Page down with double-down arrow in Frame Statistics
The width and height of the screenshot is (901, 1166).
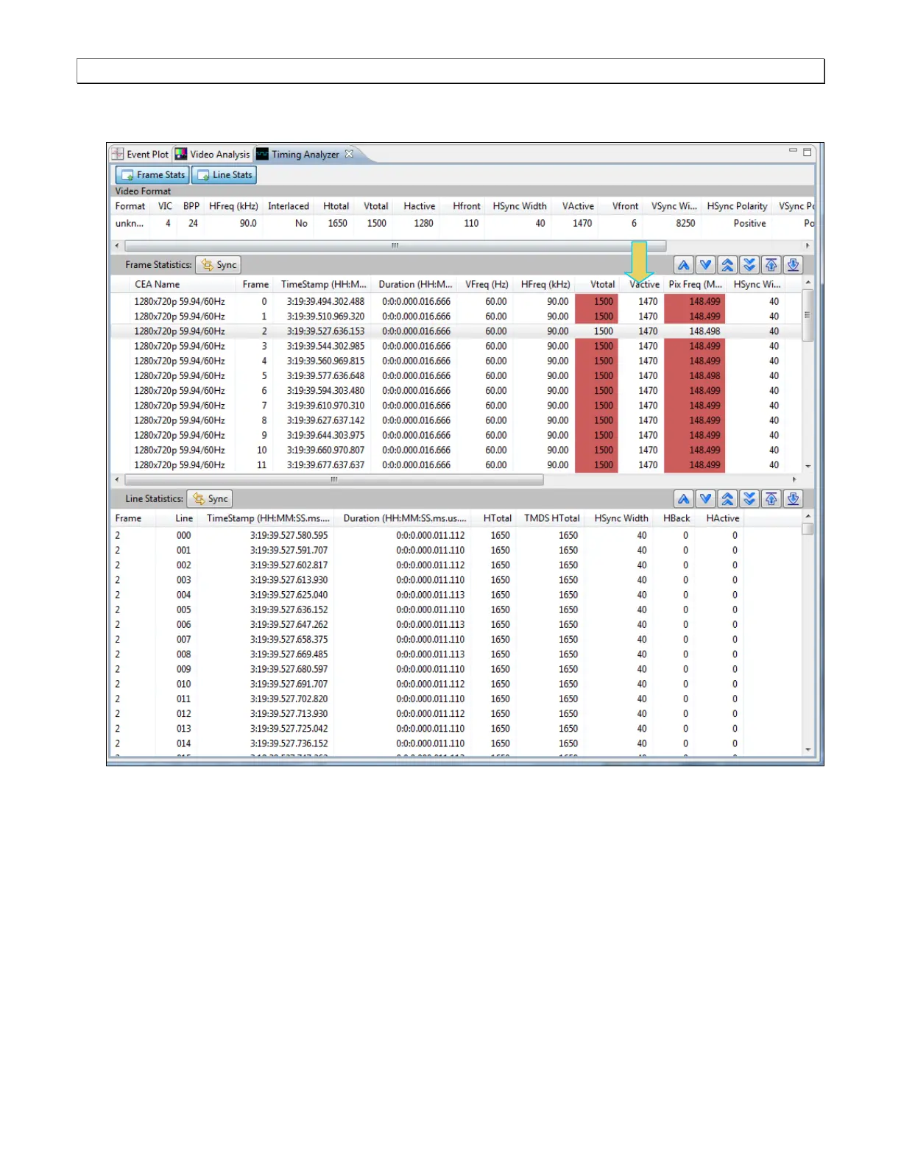[x=749, y=265]
